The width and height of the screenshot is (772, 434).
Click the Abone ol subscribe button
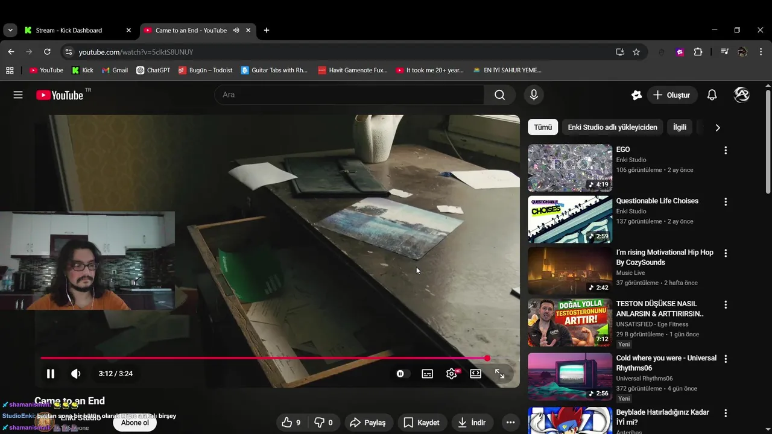(x=135, y=423)
